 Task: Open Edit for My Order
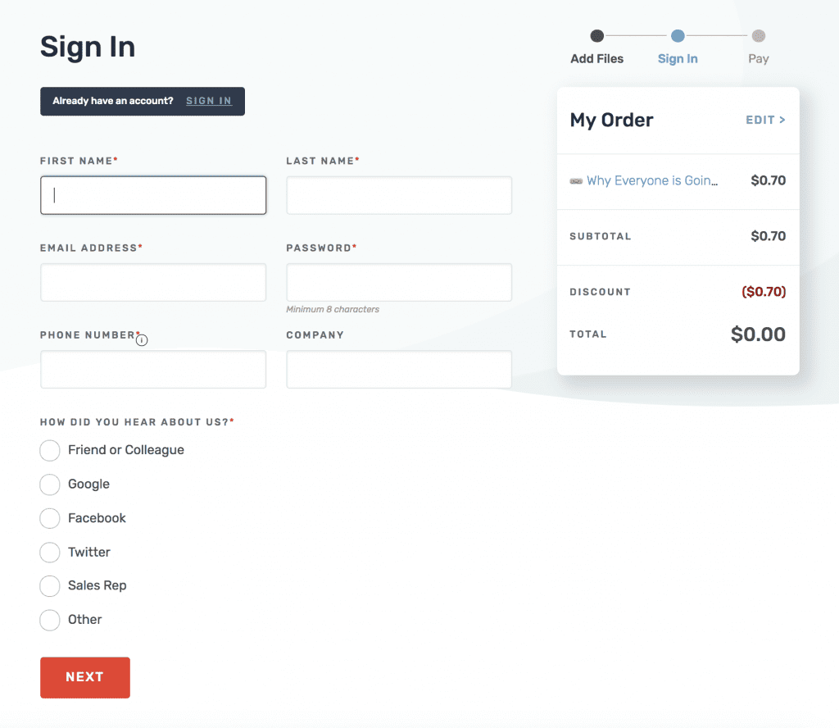(x=765, y=121)
